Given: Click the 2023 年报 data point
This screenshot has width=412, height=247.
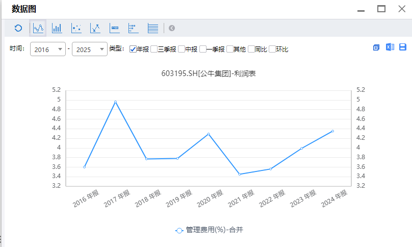Looking at the screenshot, I should pyautogui.click(x=302, y=149).
